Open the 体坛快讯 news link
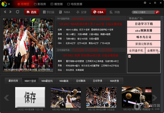 pyautogui.click(x=70, y=70)
